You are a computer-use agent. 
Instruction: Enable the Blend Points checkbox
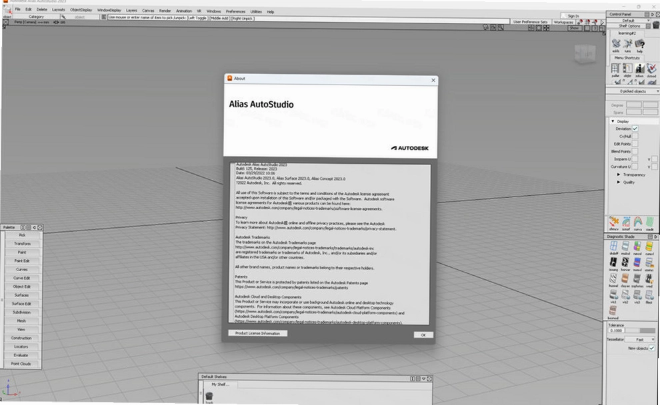coord(635,151)
